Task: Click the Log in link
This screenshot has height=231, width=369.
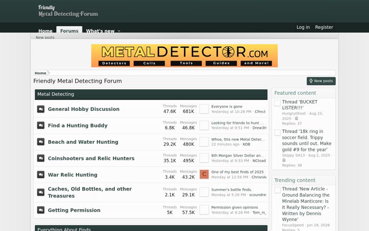Action: pos(303,27)
